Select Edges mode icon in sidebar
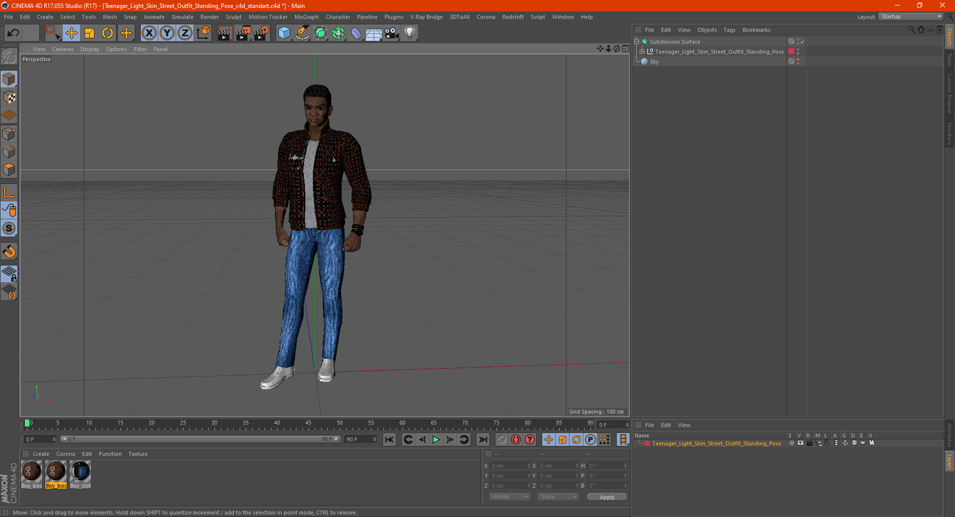The width and height of the screenshot is (955, 517). [x=9, y=152]
